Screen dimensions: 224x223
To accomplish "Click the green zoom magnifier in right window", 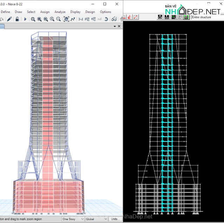I will pyautogui.click(x=174, y=17).
